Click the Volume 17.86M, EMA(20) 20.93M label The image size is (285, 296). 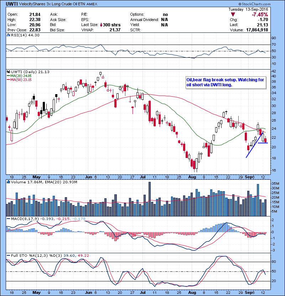pos(44,182)
